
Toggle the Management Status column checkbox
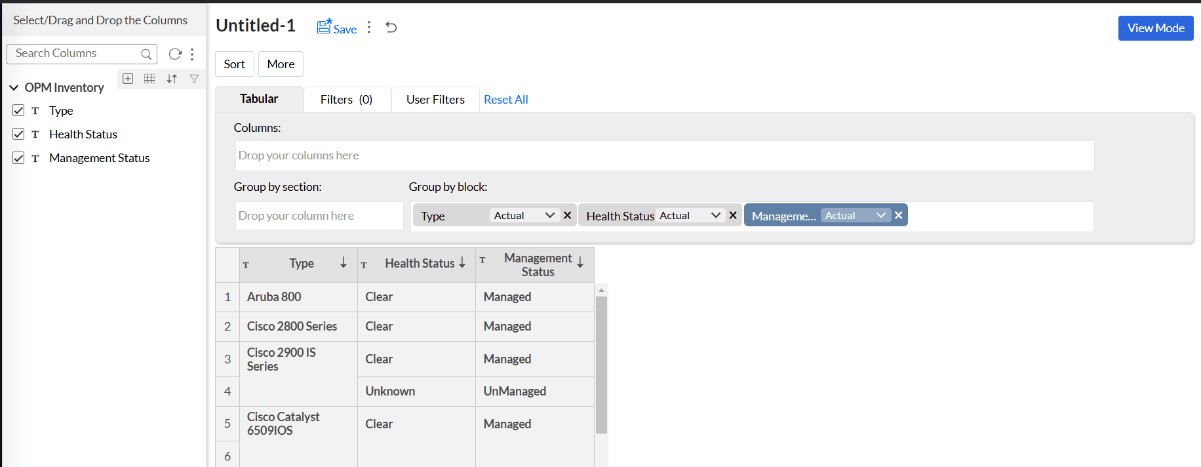pos(18,157)
